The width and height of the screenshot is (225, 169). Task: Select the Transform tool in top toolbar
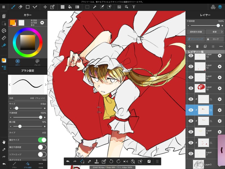(x=52, y=7)
